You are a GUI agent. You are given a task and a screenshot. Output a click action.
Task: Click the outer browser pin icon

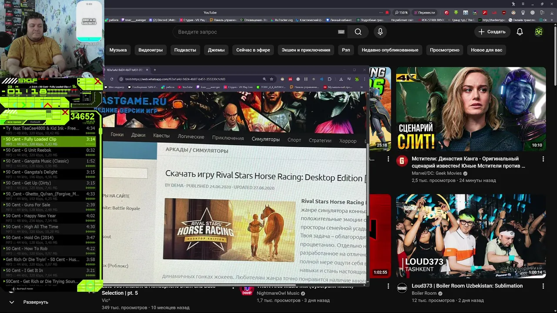pos(513,4)
